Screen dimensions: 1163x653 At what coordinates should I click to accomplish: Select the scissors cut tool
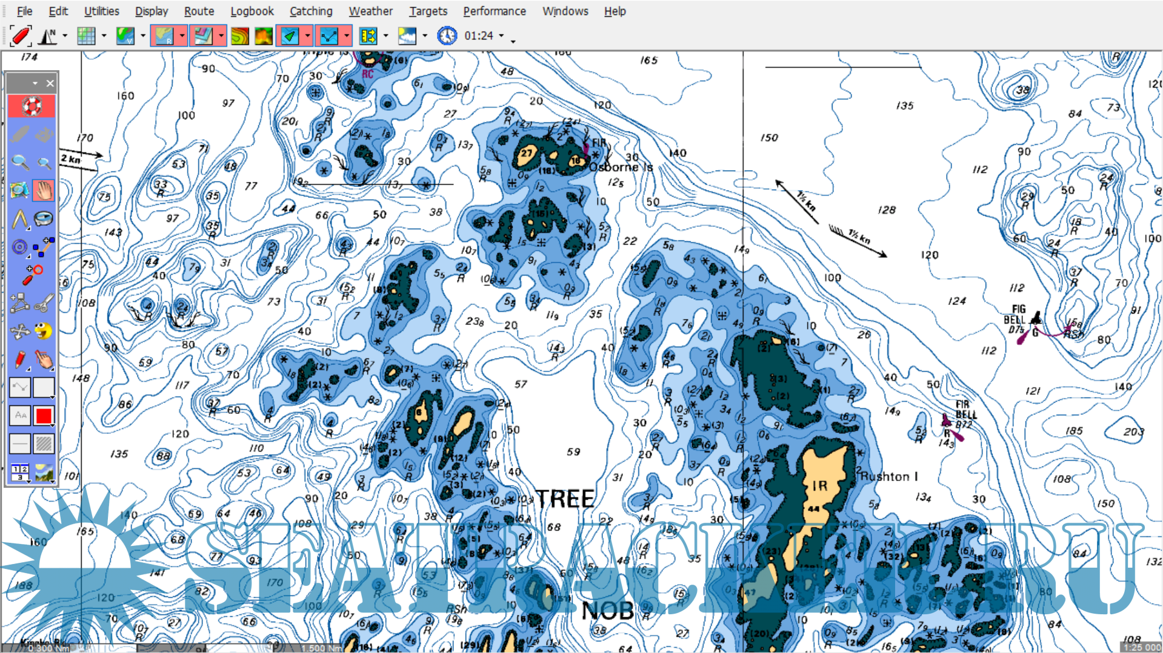click(x=44, y=303)
